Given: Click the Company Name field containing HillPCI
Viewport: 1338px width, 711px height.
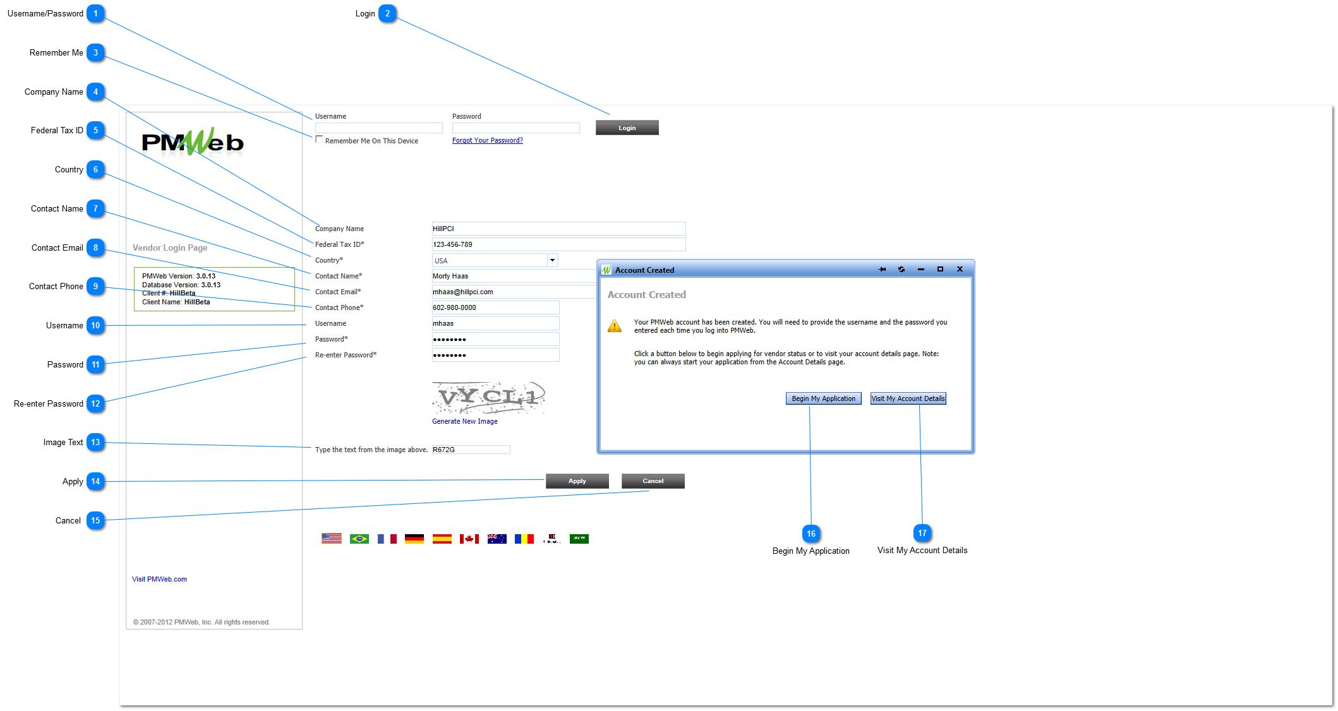Looking at the screenshot, I should click(x=558, y=229).
